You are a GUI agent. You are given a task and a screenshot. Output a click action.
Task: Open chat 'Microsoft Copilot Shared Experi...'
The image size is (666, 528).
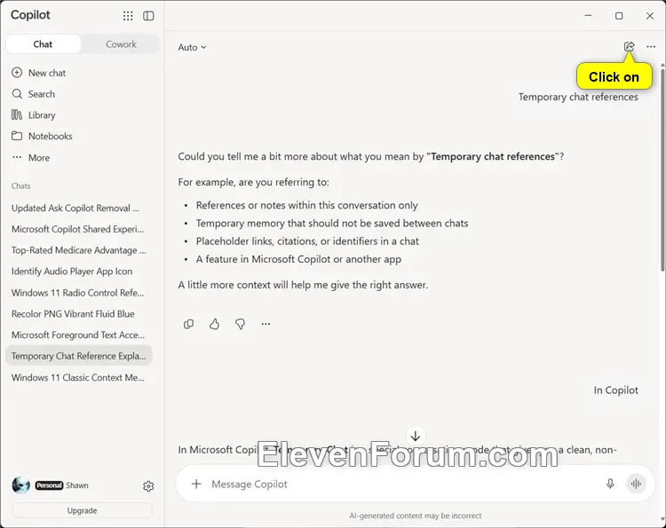tap(79, 229)
